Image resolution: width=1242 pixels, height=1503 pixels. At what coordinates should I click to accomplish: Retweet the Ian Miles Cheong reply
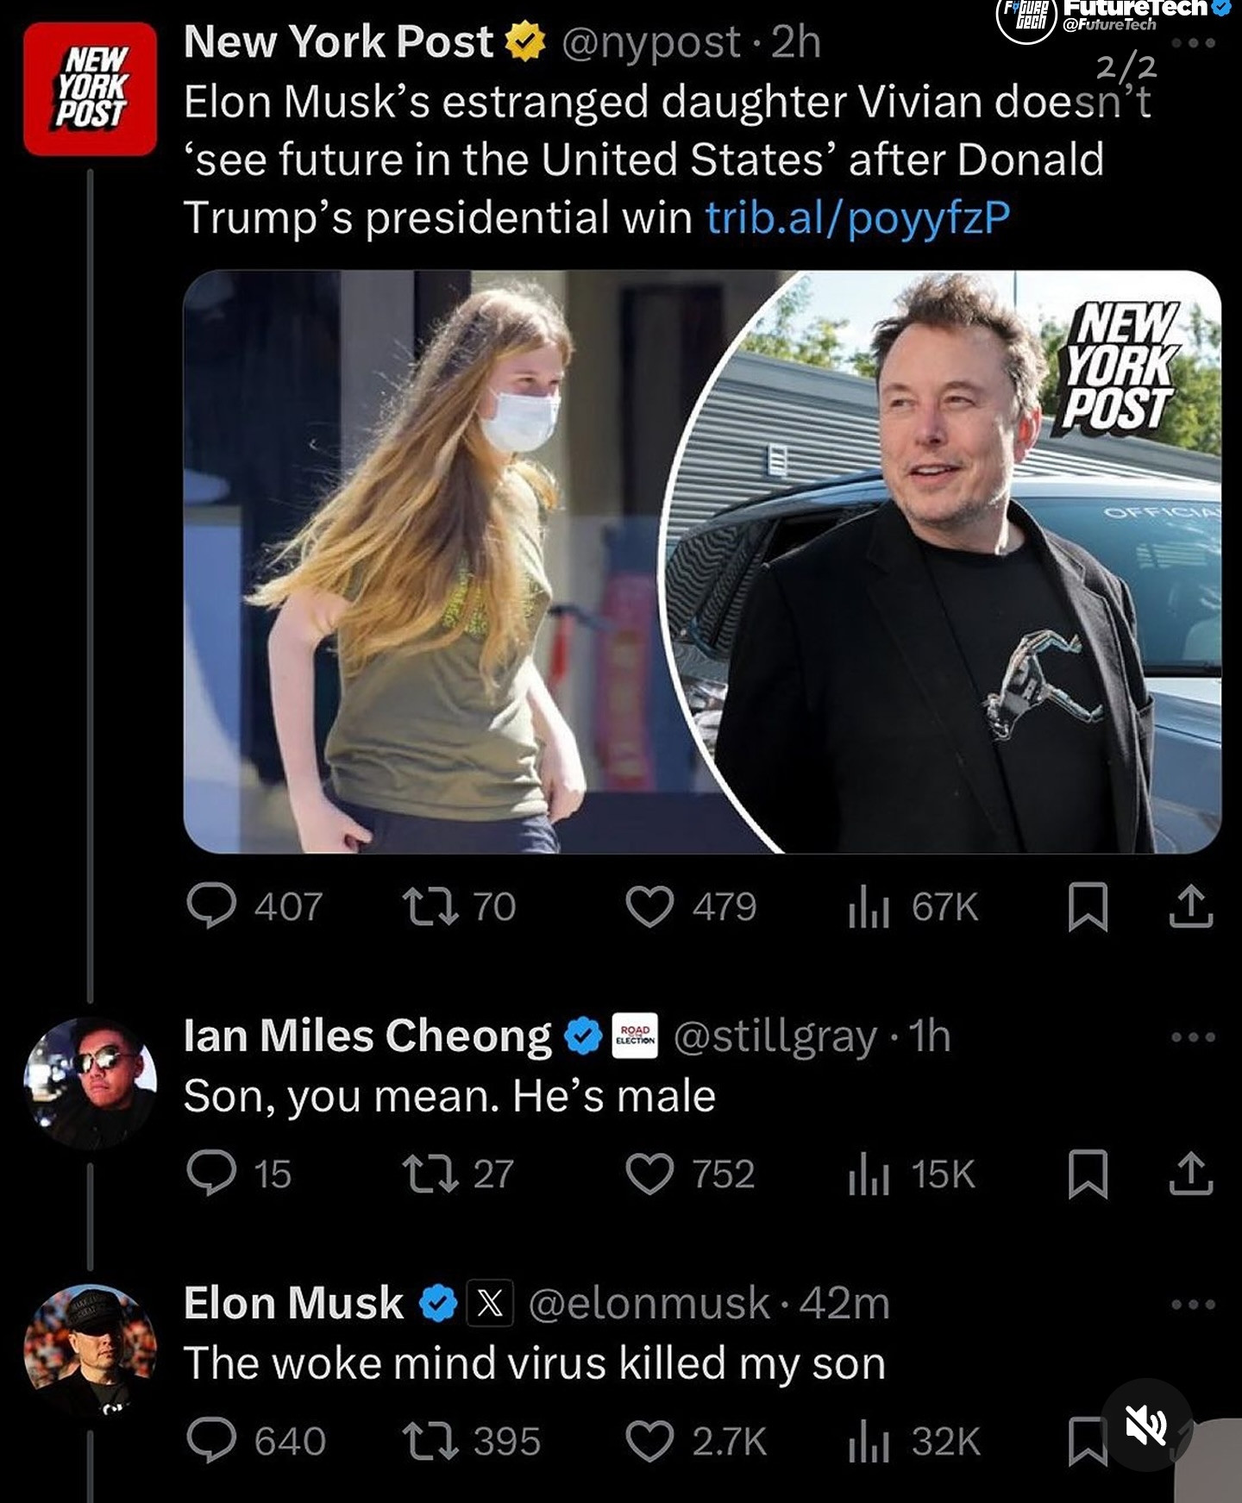coord(430,1174)
